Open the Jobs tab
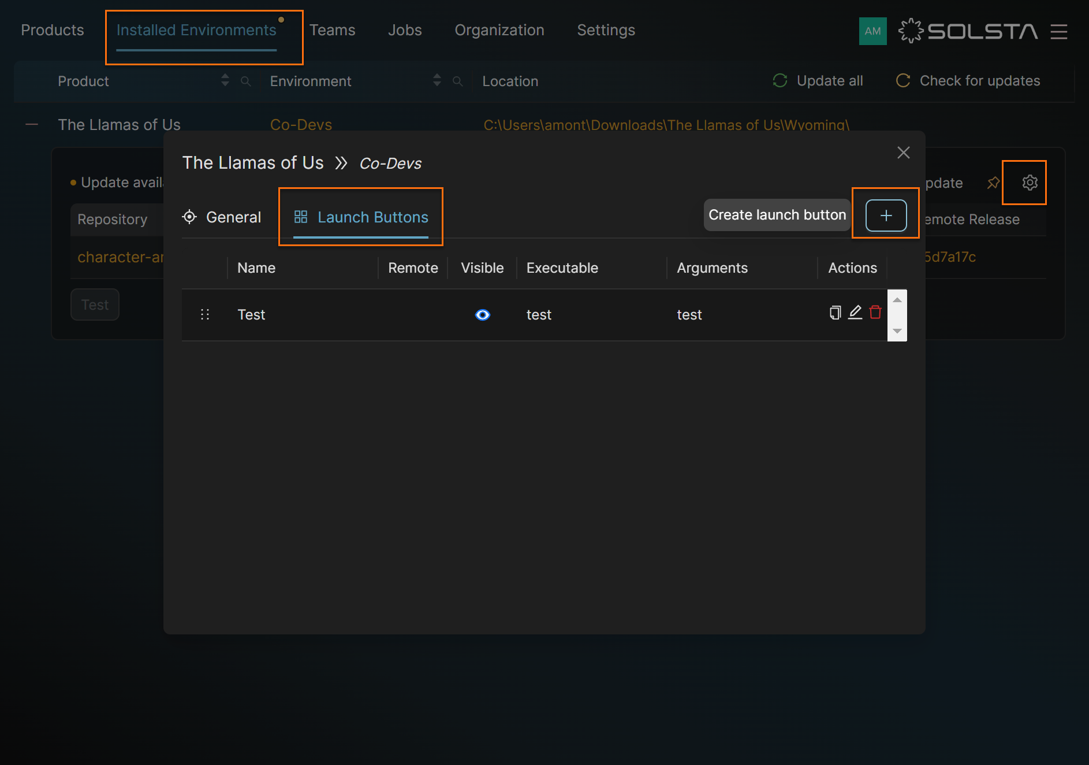The image size is (1089, 765). pyautogui.click(x=405, y=30)
